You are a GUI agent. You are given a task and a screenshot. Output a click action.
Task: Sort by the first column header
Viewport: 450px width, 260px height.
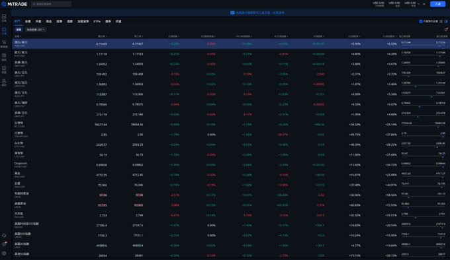pyautogui.click(x=18, y=36)
